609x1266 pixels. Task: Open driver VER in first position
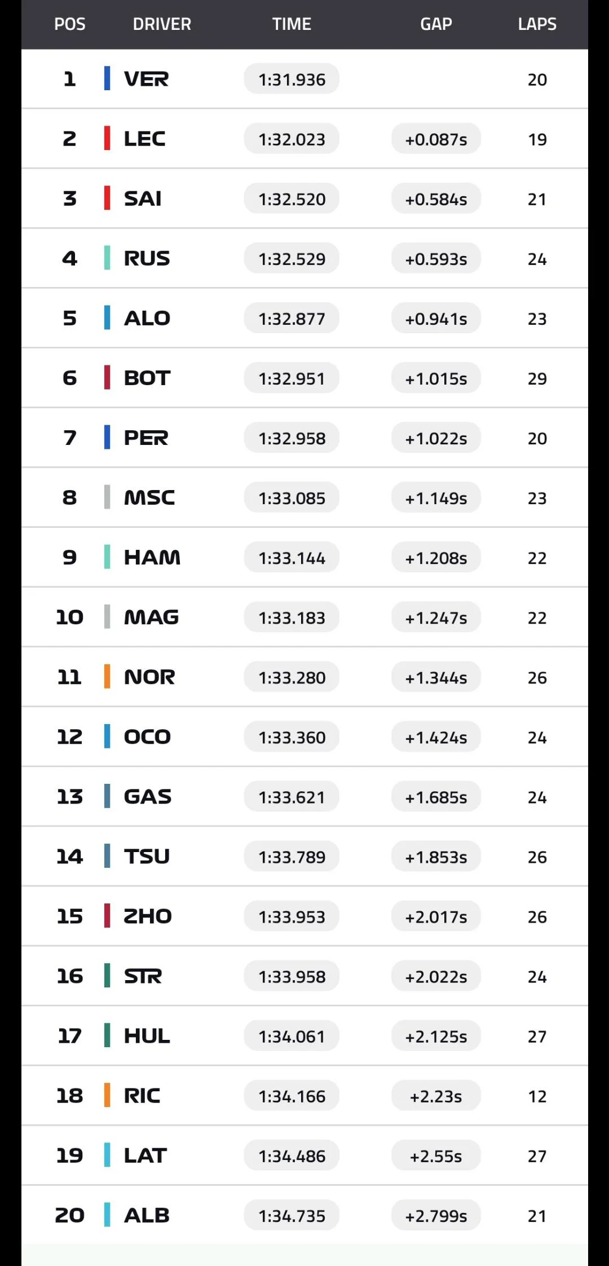146,79
